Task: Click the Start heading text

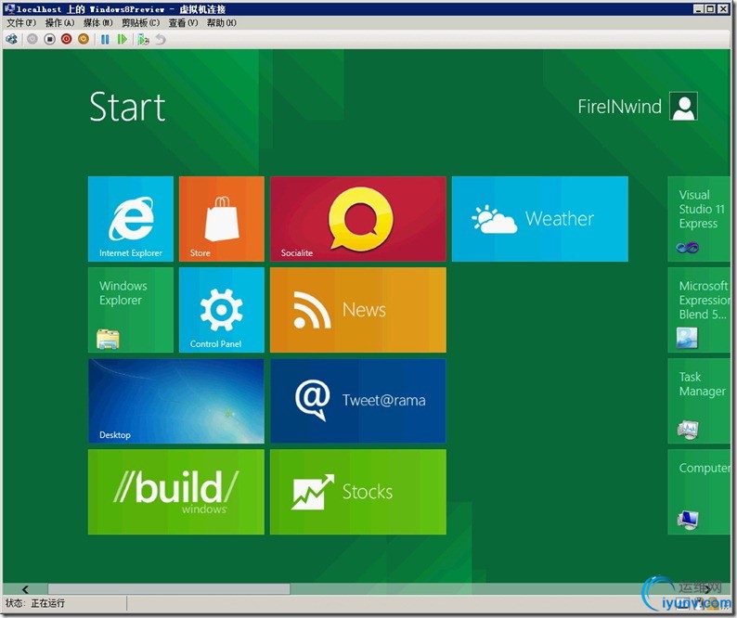Action: click(127, 107)
